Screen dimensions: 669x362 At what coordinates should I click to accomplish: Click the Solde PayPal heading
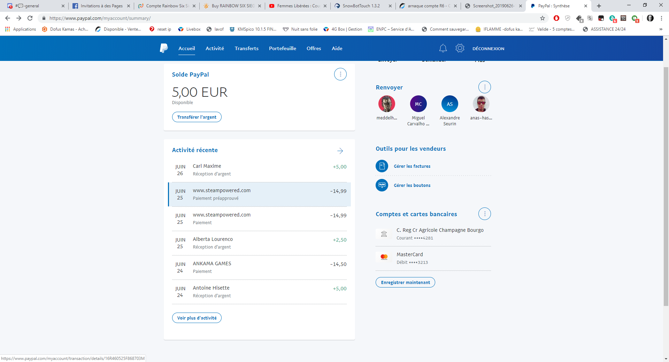point(190,74)
